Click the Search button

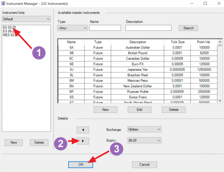[x=188, y=28]
